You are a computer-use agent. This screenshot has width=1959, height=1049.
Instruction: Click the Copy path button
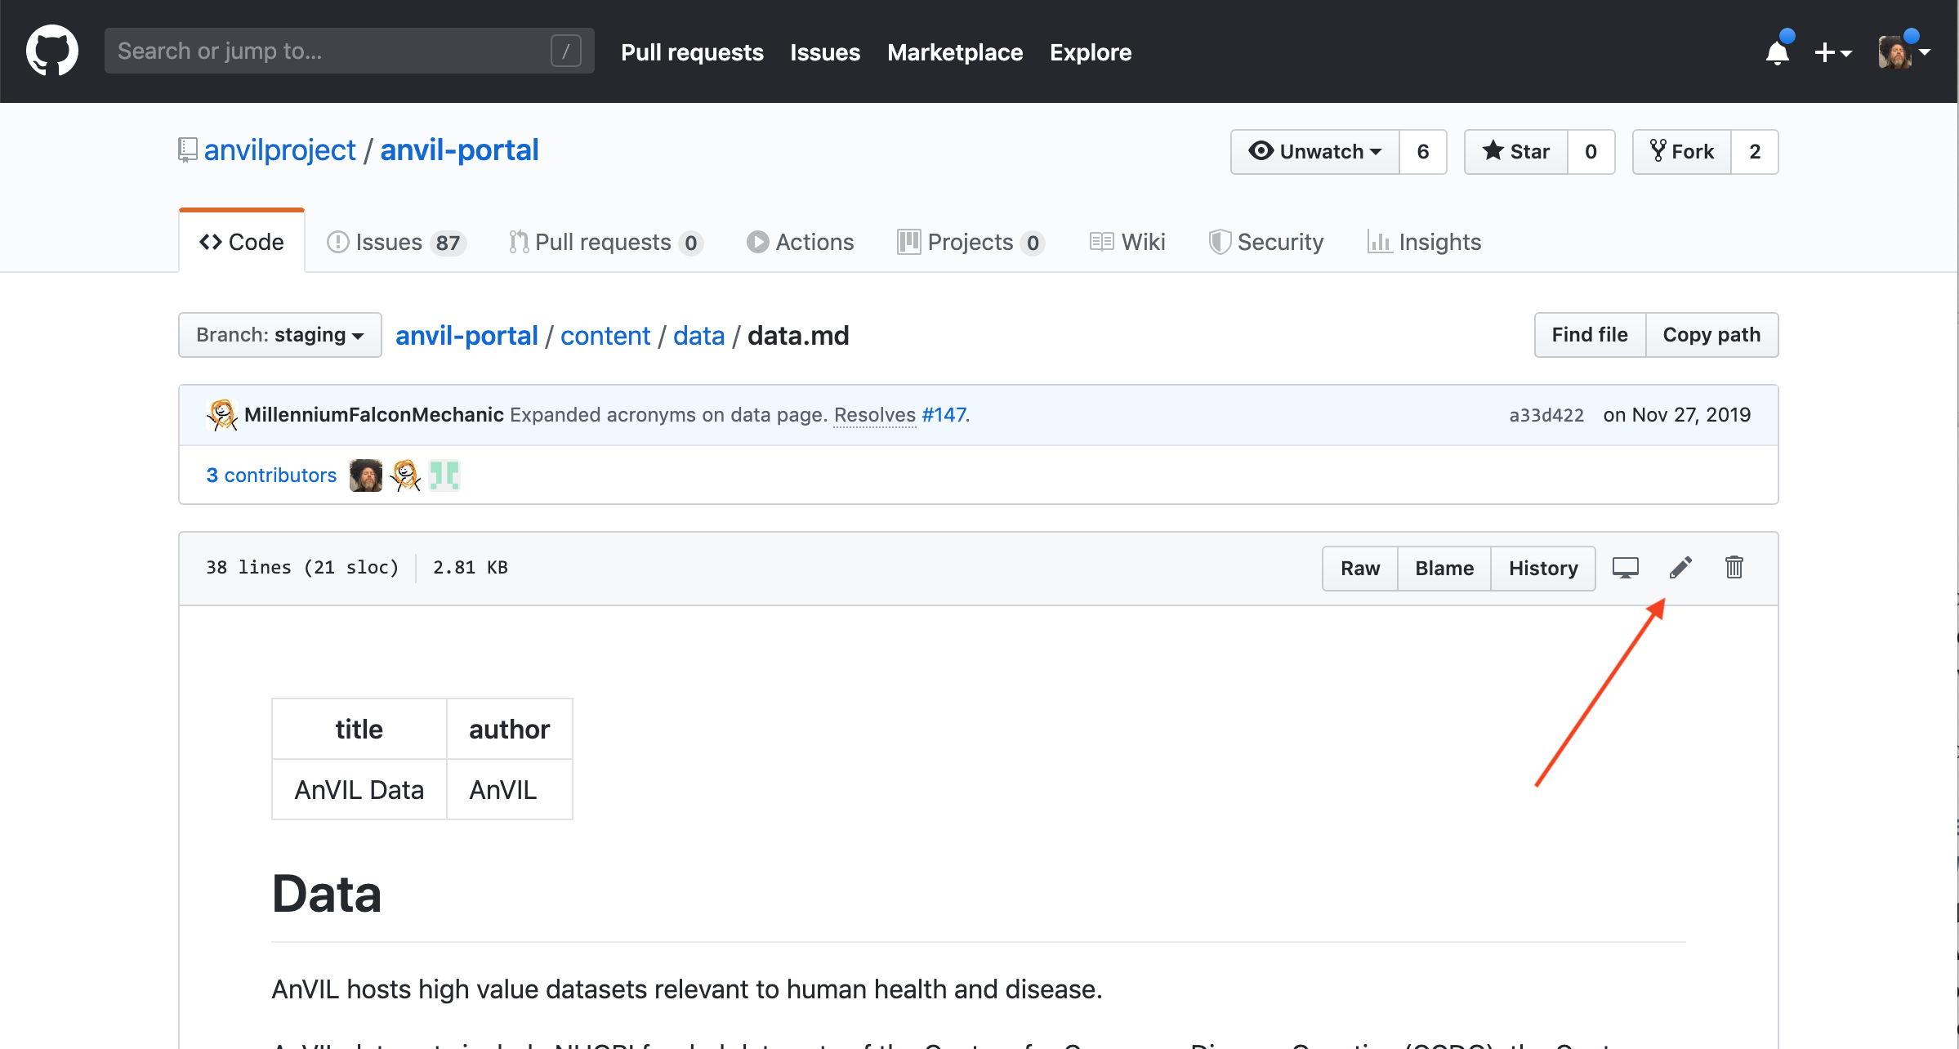(1711, 335)
